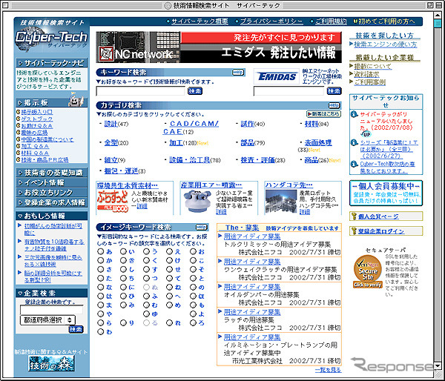Image resolution: width=445 pixels, height=381 pixels.
Task: Select the か radio button
Action: (x=101, y=262)
